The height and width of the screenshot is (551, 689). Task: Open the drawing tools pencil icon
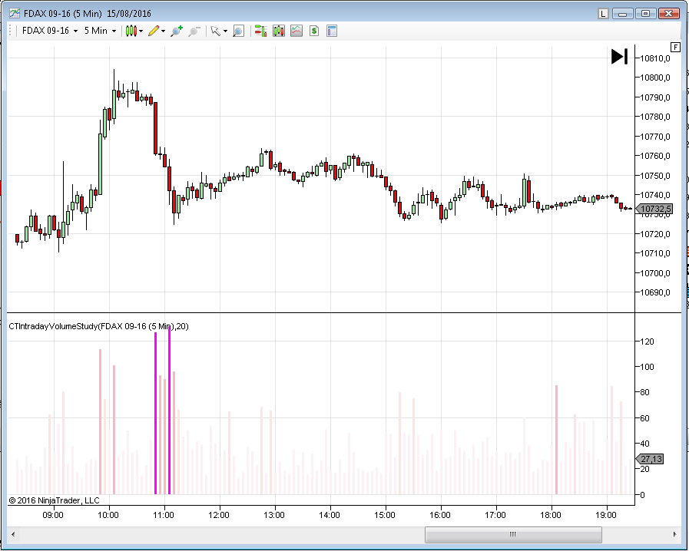(154, 31)
